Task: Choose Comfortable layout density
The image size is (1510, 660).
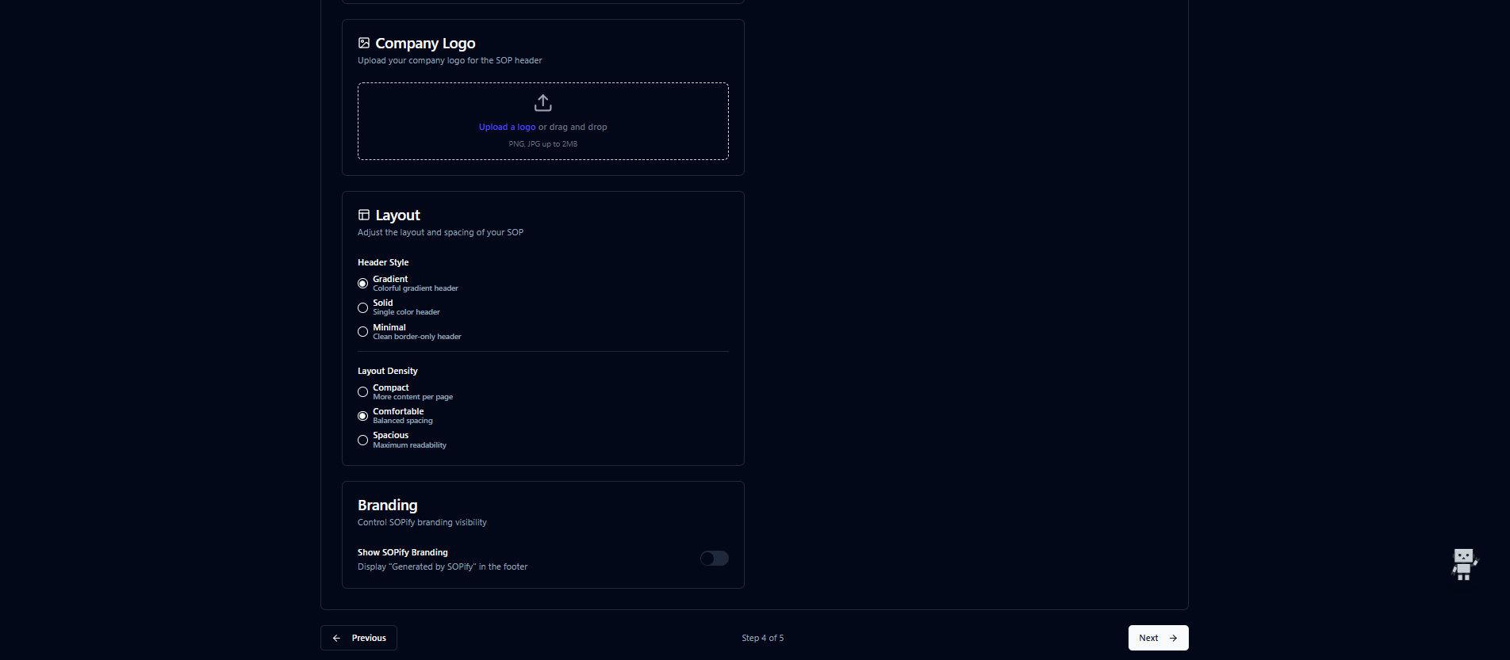Action: (362, 416)
